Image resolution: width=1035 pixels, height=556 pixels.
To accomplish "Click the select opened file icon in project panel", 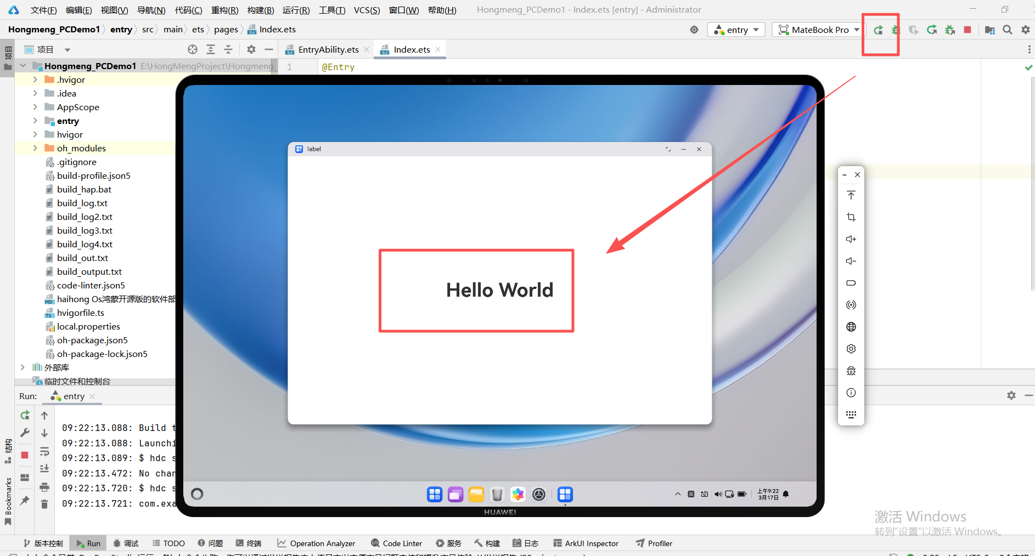I will click(x=193, y=49).
